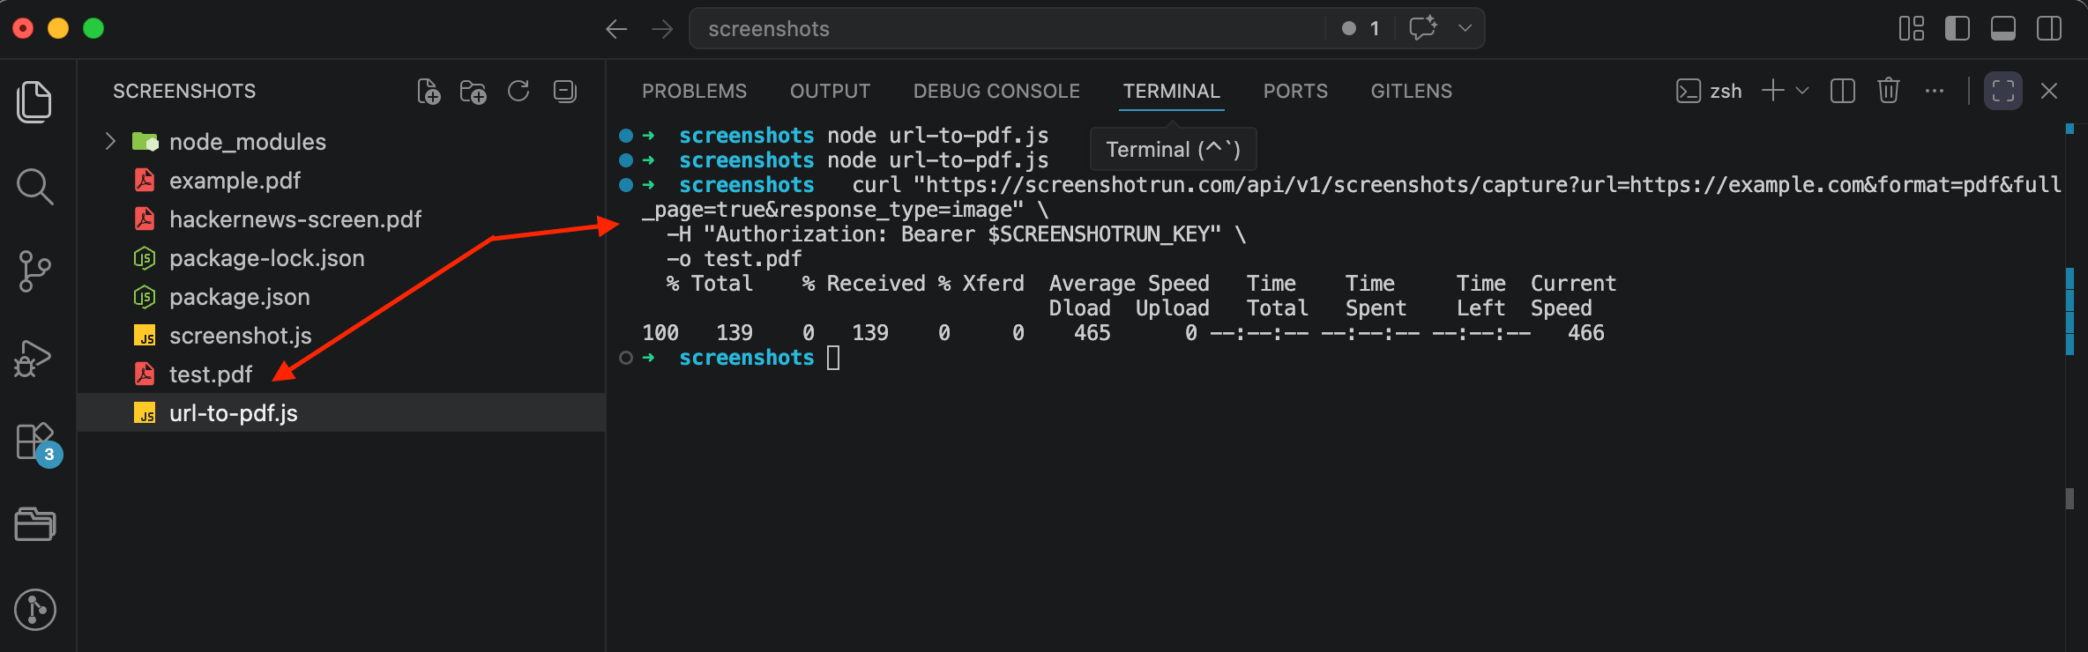Image resolution: width=2088 pixels, height=652 pixels.
Task: Open test.pdf in the explorer
Action: pos(340,374)
